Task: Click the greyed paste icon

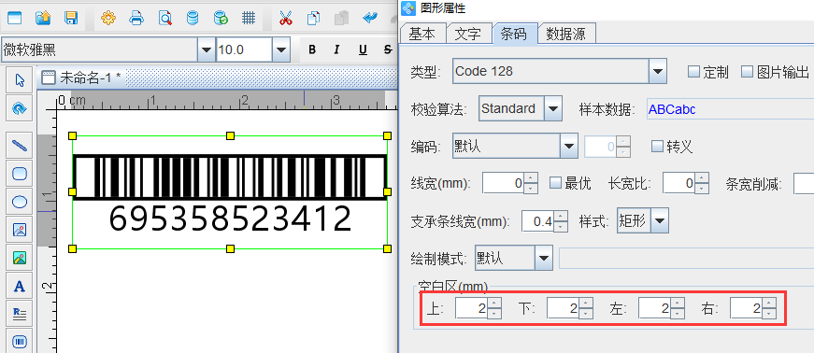Action: click(341, 19)
